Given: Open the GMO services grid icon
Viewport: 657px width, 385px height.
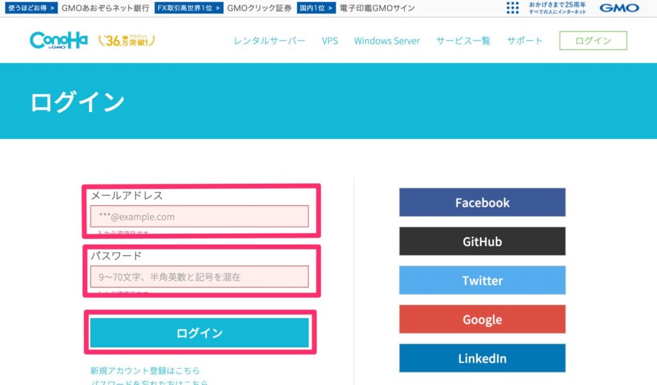Looking at the screenshot, I should pyautogui.click(x=513, y=8).
